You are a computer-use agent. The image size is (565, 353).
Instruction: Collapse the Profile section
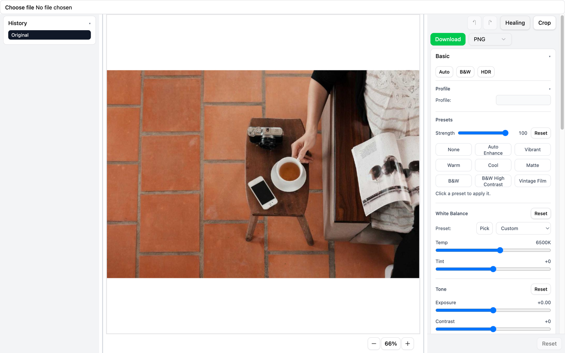549,89
